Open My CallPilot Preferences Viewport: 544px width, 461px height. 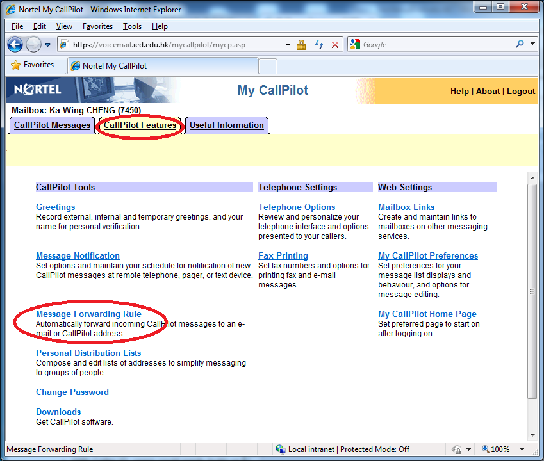[428, 256]
